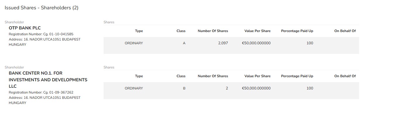This screenshot has height=118, width=398.
Task: Click Percentage Paid Up header in first table
Action: click(297, 31)
